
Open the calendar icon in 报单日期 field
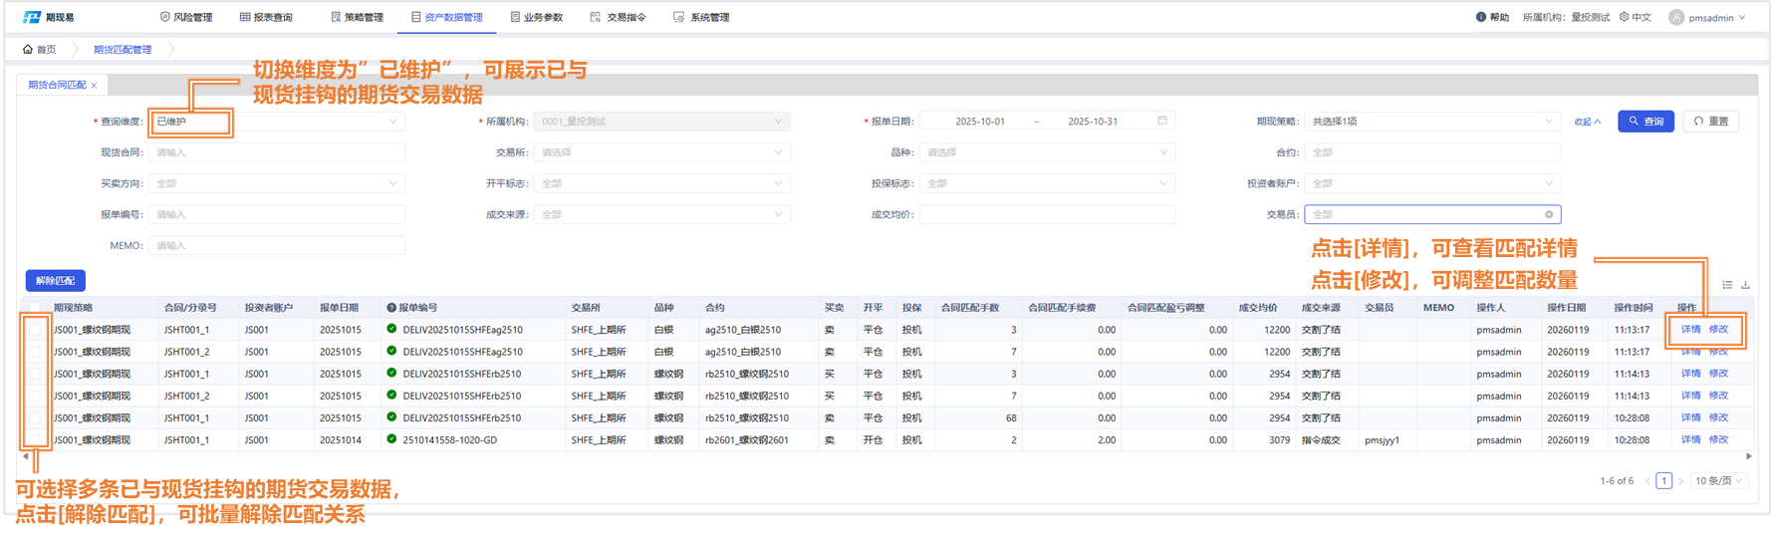pyautogui.click(x=1161, y=121)
